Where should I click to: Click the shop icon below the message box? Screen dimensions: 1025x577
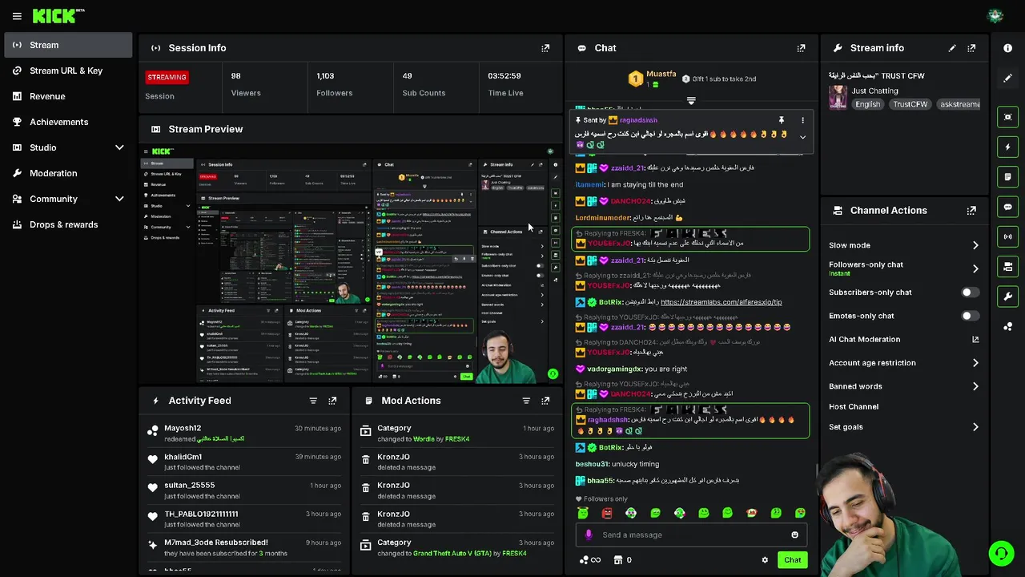tap(618, 560)
